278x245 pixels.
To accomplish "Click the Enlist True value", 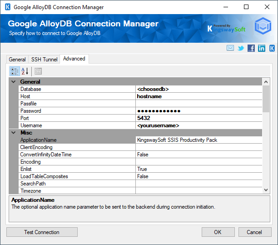I will click(x=199, y=169).
